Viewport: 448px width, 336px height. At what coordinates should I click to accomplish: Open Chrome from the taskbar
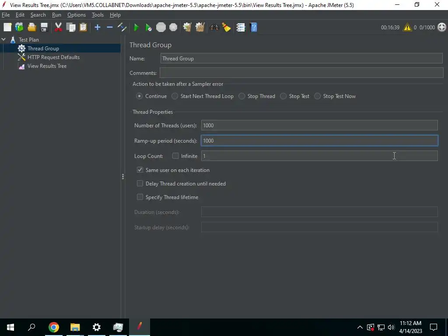pos(53,327)
